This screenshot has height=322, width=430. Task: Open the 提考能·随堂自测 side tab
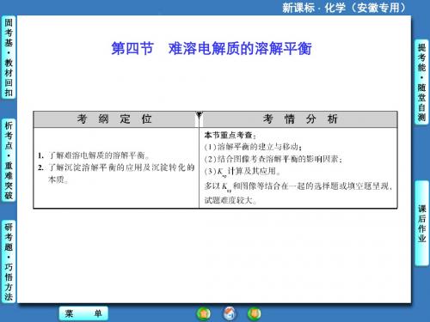(x=421, y=82)
